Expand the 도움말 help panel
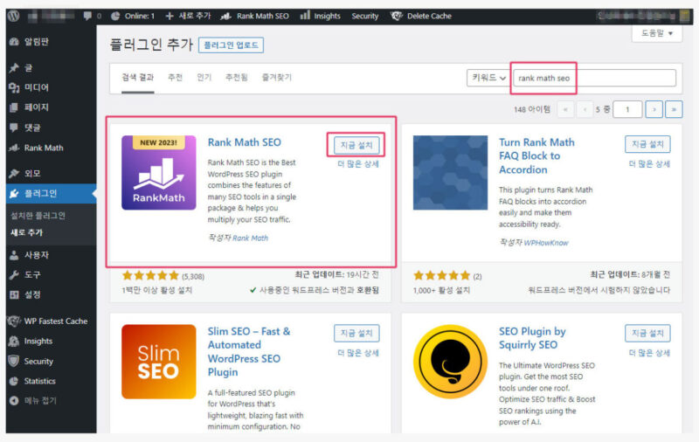 tap(656, 33)
